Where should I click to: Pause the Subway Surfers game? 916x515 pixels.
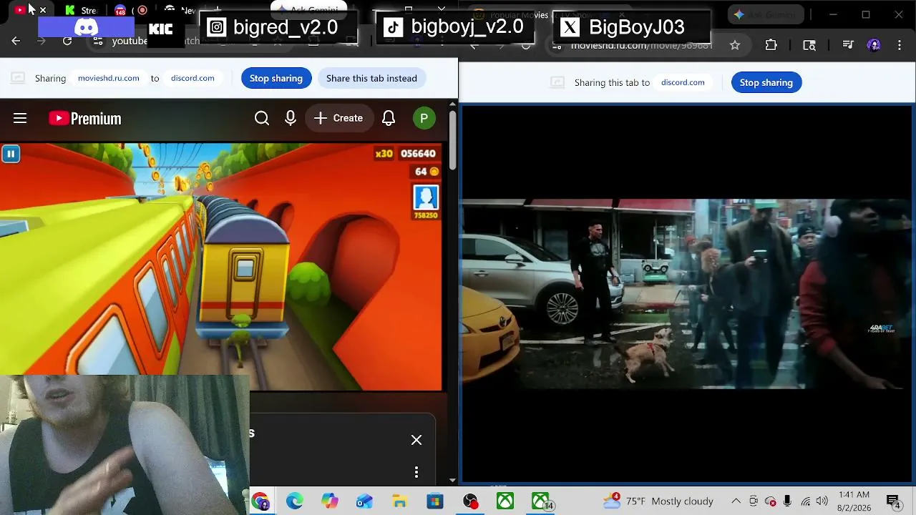click(x=11, y=154)
